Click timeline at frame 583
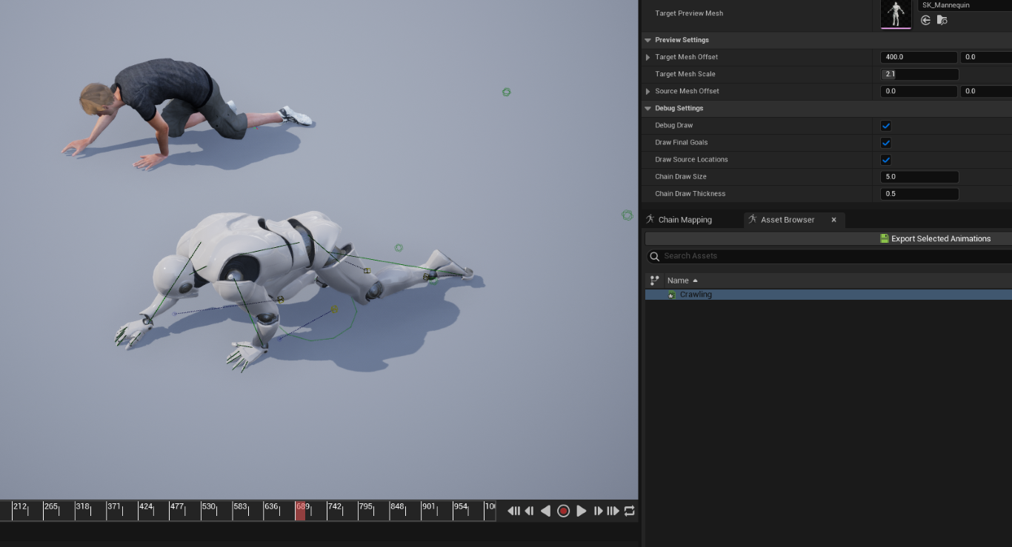The height and width of the screenshot is (547, 1012). tap(240, 507)
